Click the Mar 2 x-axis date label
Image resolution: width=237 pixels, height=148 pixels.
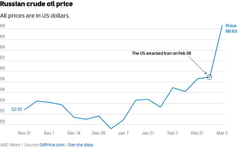[x=222, y=133]
